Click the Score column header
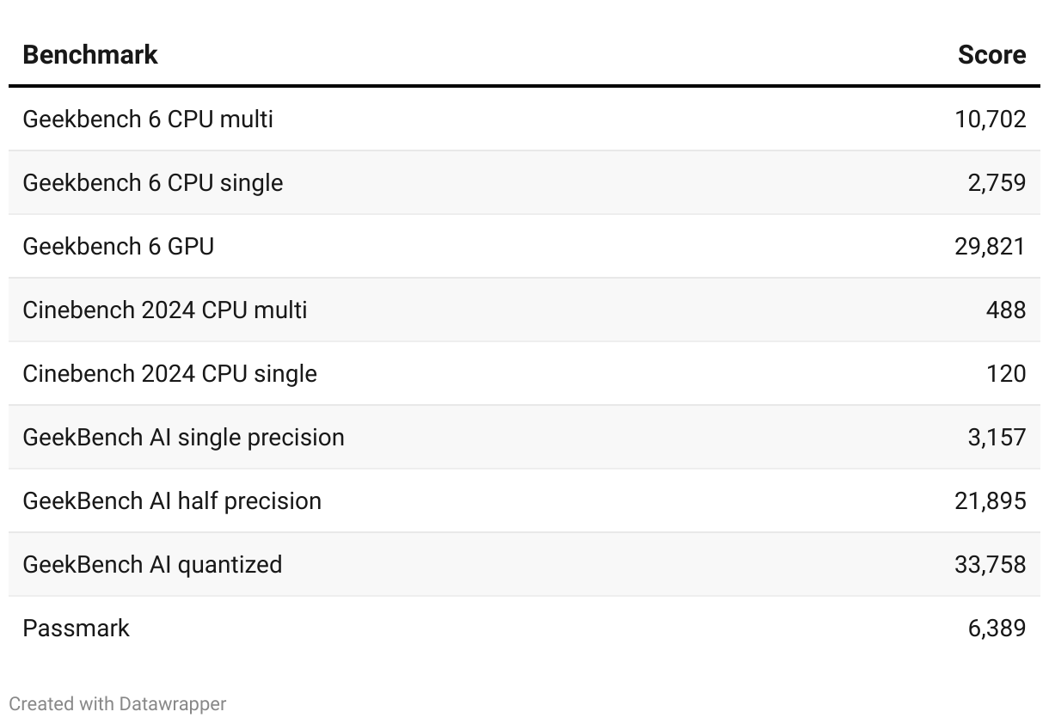Viewport: 1049px width, 724px height. point(991,55)
